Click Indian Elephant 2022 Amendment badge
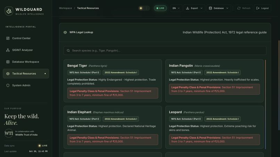The height and width of the screenshot is (157, 280). point(121,119)
